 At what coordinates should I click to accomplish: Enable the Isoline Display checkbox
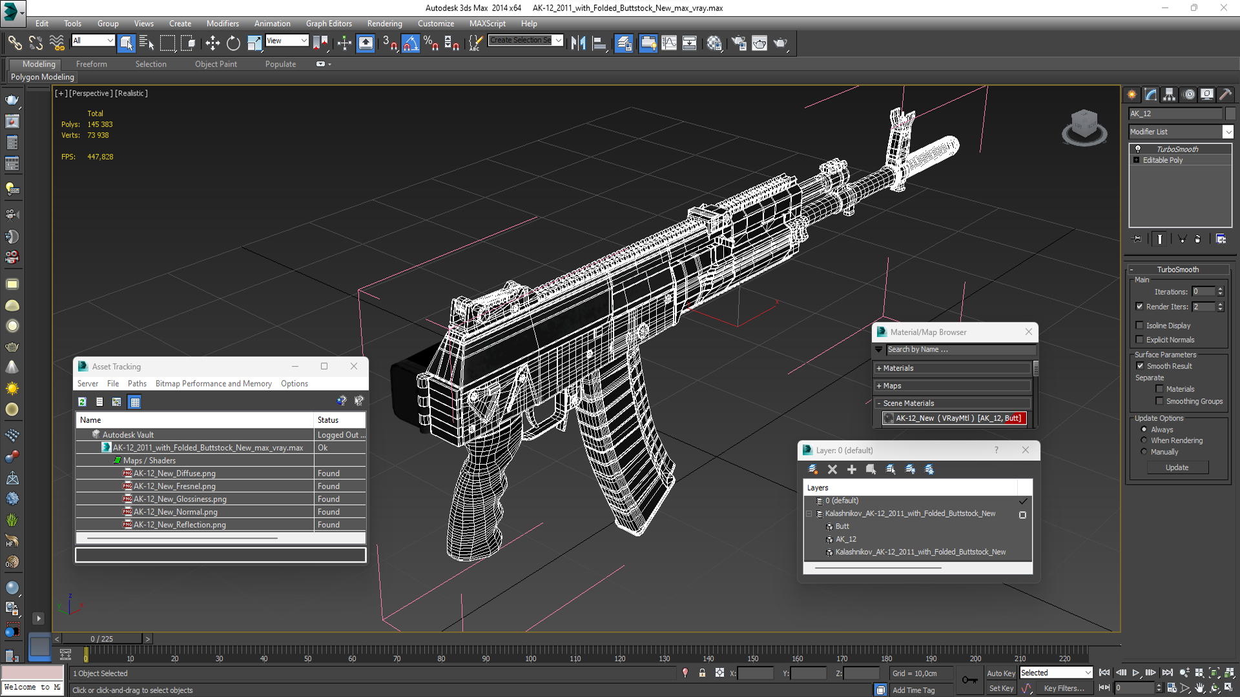1139,325
